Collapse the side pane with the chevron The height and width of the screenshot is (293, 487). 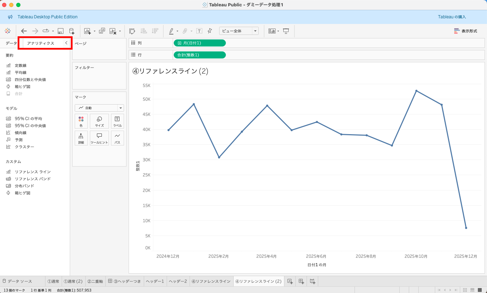coord(66,43)
